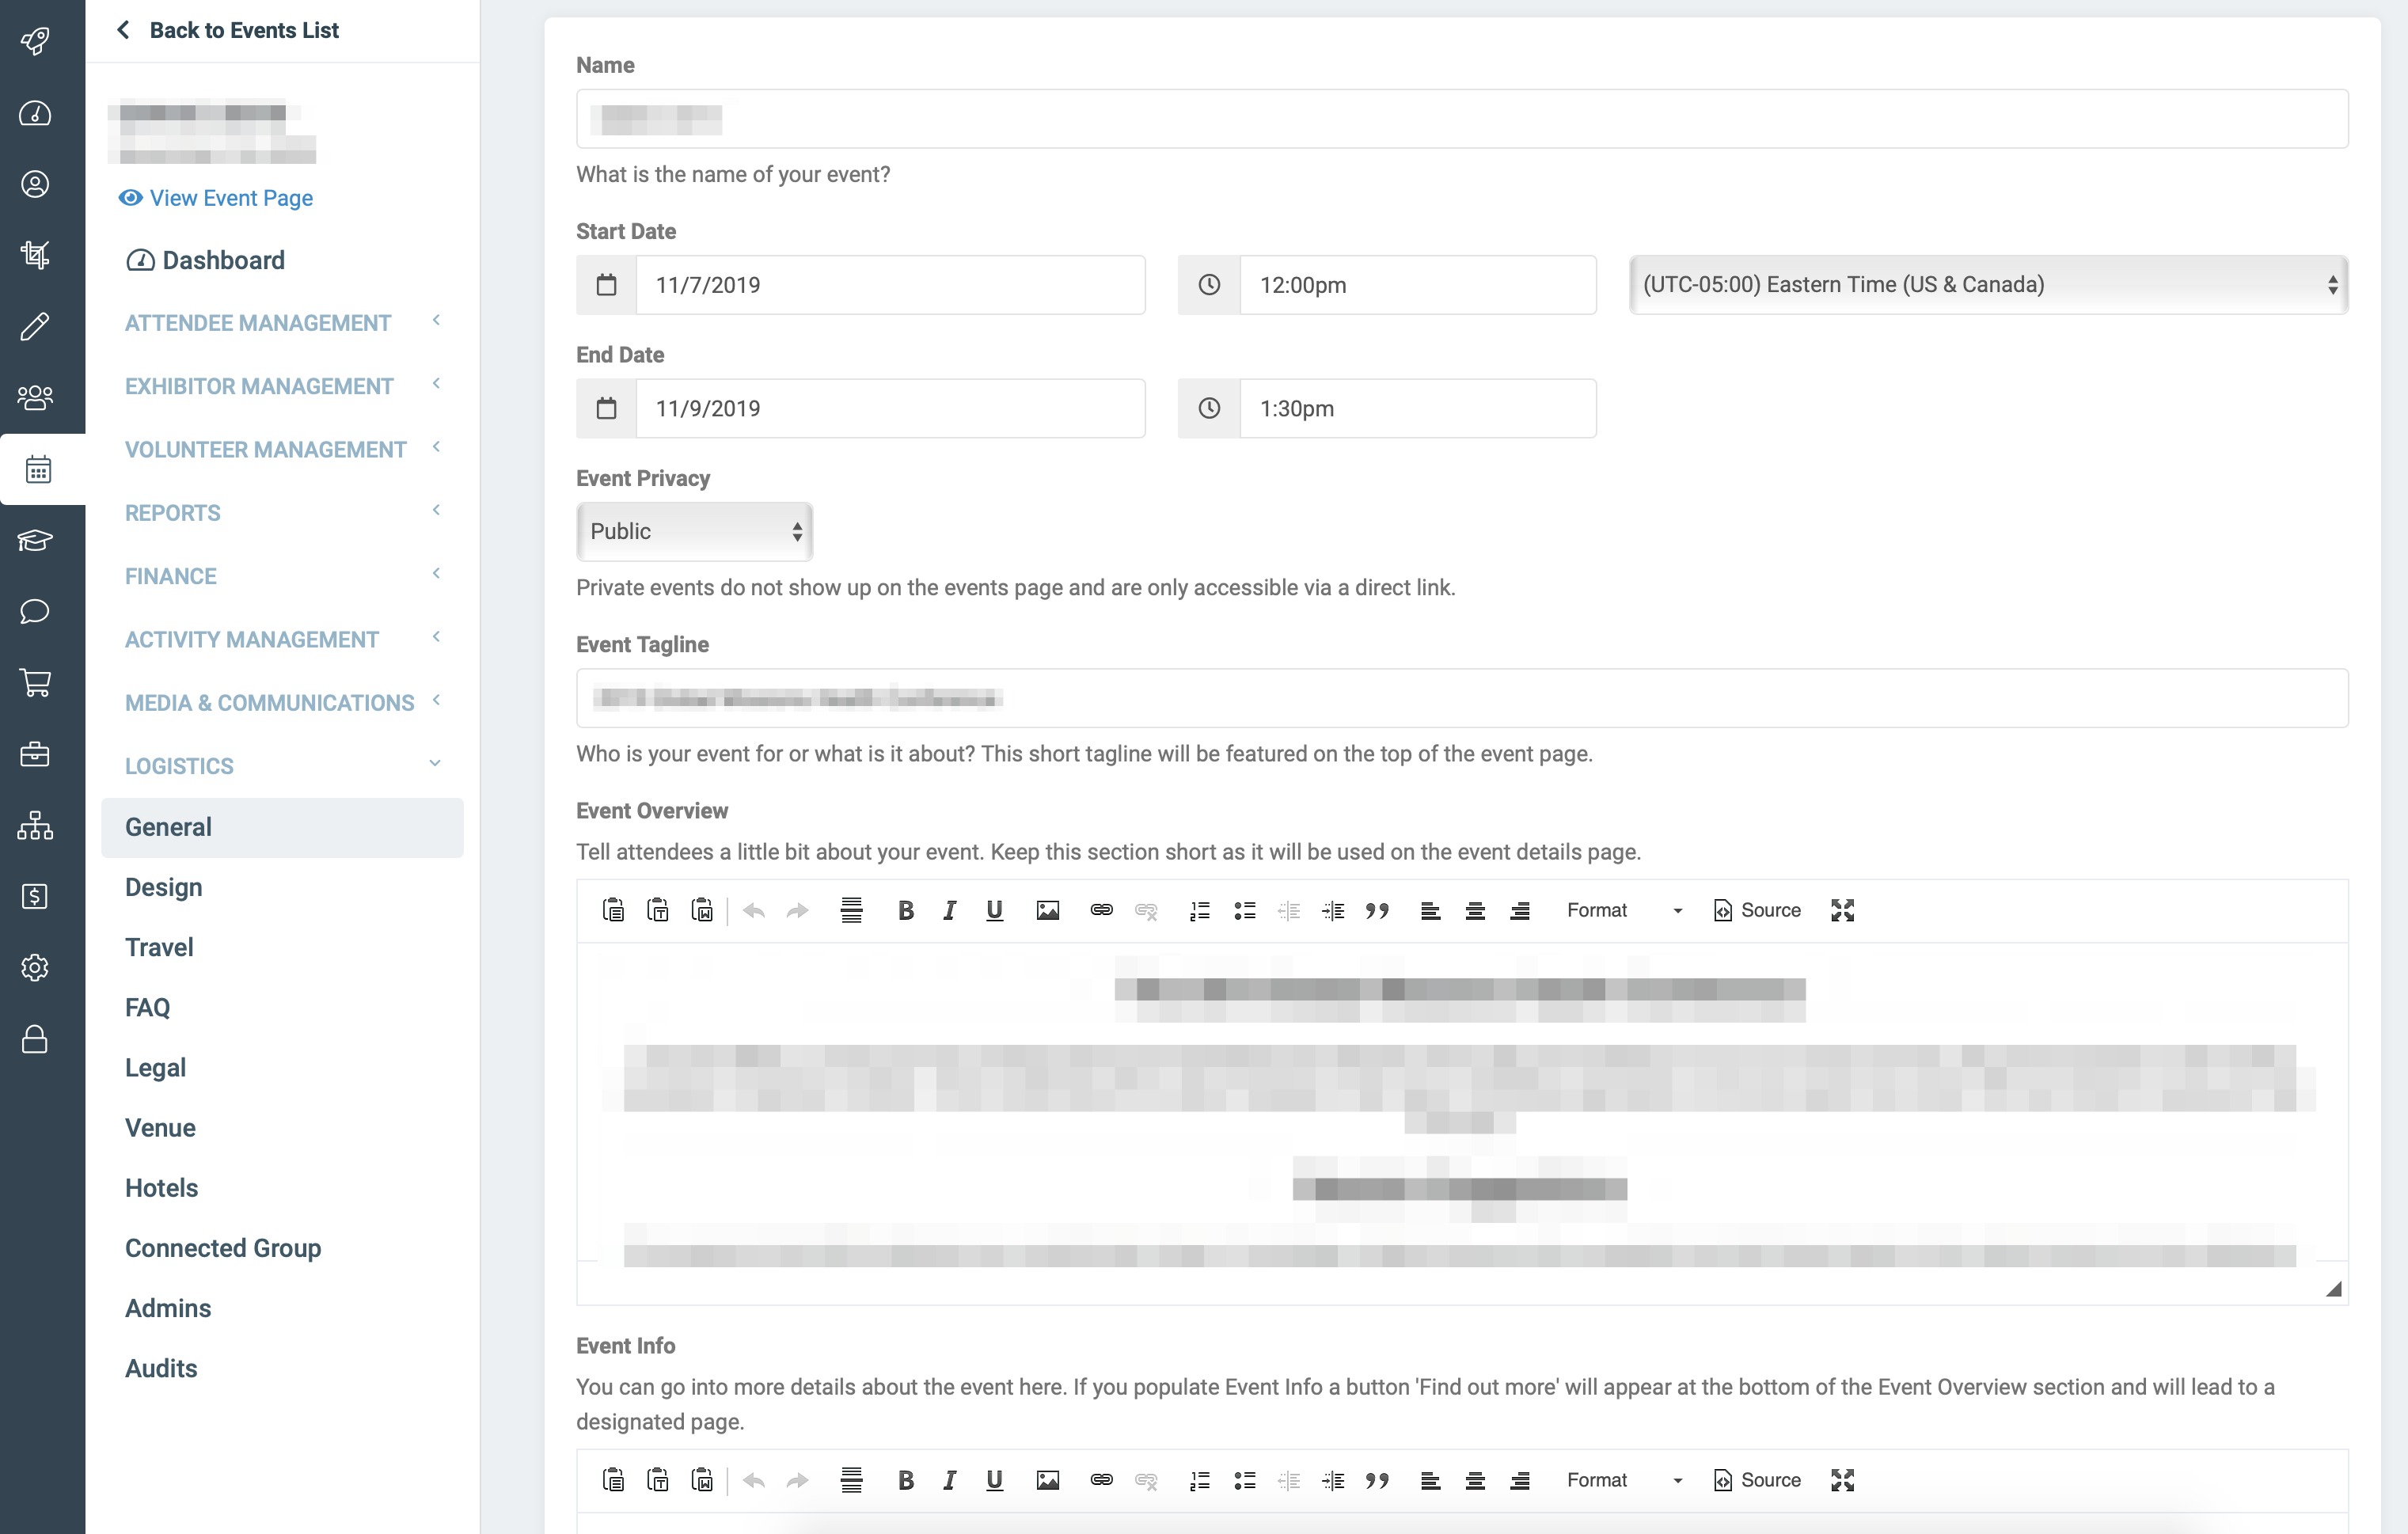Image resolution: width=2408 pixels, height=1534 pixels.
Task: Toggle Source view in Event Overview editor
Action: pos(1757,910)
